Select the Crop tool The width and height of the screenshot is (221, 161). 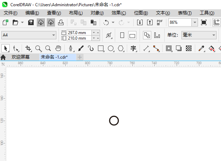pos(28,48)
